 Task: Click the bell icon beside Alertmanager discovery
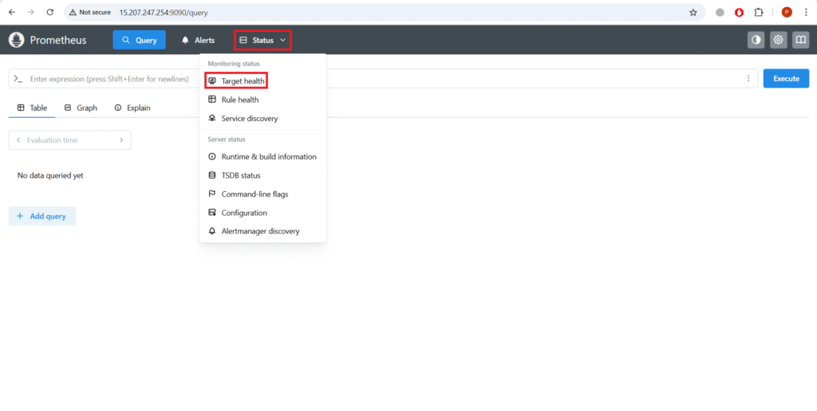coord(212,231)
